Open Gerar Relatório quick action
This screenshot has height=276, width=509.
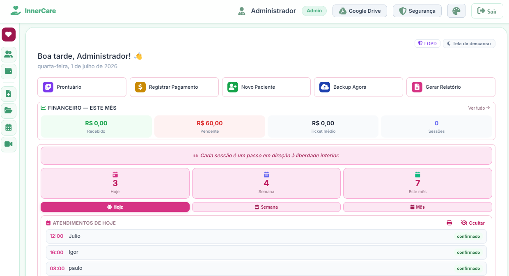pyautogui.click(x=451, y=87)
